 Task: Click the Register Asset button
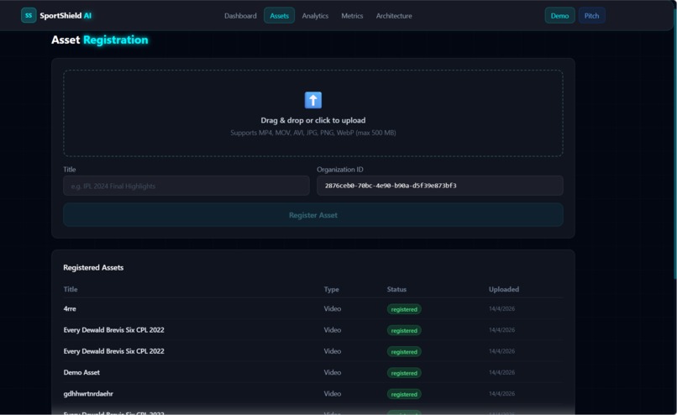click(x=313, y=215)
